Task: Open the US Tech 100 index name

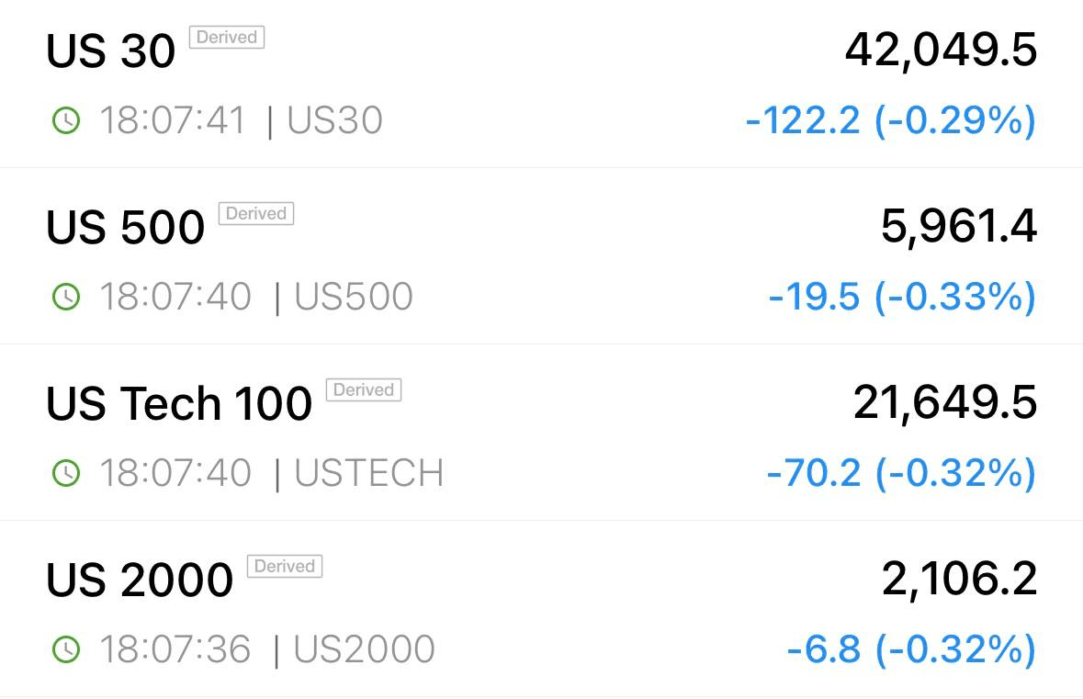Action: (179, 403)
